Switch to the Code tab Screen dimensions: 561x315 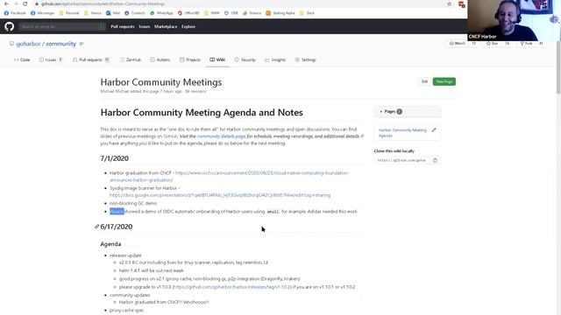coord(22,59)
